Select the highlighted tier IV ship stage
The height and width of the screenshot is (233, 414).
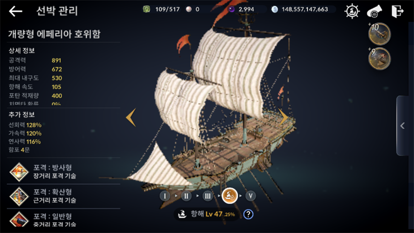coord(229,196)
